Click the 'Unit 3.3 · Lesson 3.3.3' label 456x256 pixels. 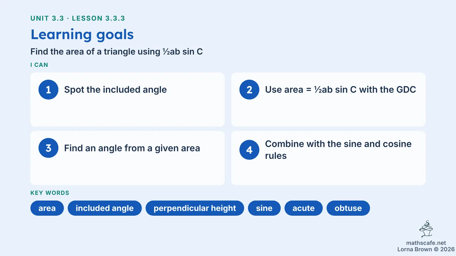pyautogui.click(x=78, y=18)
